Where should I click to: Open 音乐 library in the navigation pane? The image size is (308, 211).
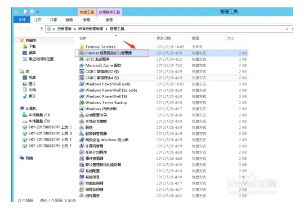[x=32, y=96]
